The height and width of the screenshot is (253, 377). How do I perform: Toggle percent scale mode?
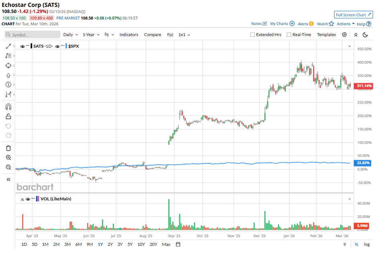click(x=356, y=244)
